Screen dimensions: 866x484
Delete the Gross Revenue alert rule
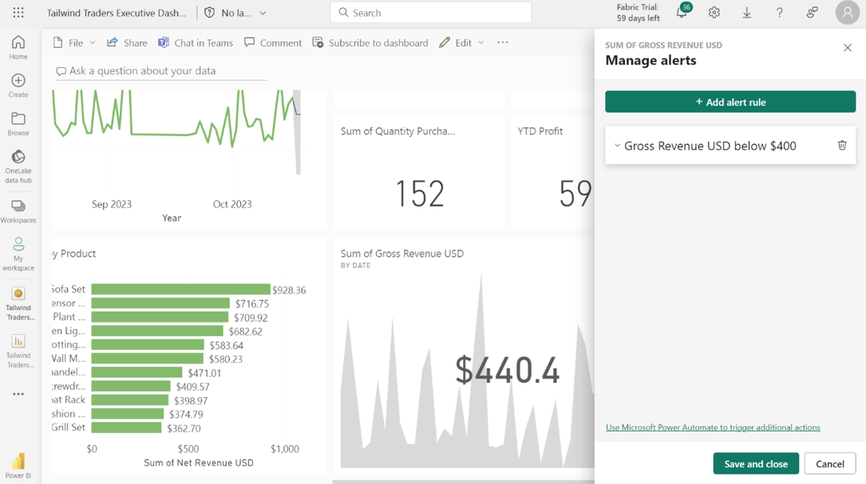tap(841, 146)
